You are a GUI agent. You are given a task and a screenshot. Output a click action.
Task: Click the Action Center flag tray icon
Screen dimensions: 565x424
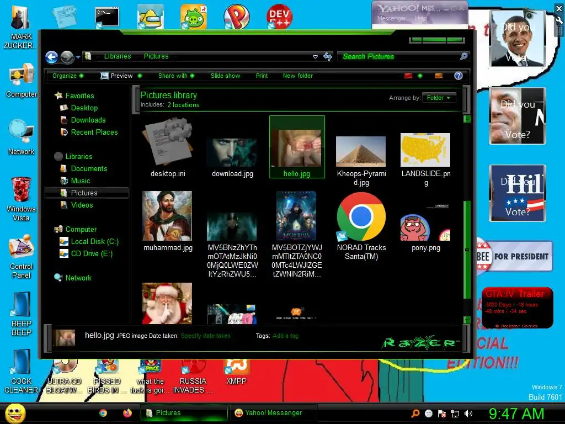click(442, 414)
